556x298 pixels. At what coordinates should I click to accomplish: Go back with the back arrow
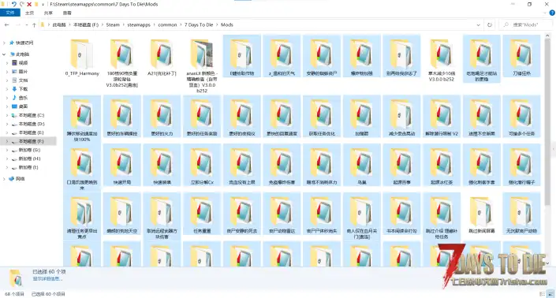7,24
